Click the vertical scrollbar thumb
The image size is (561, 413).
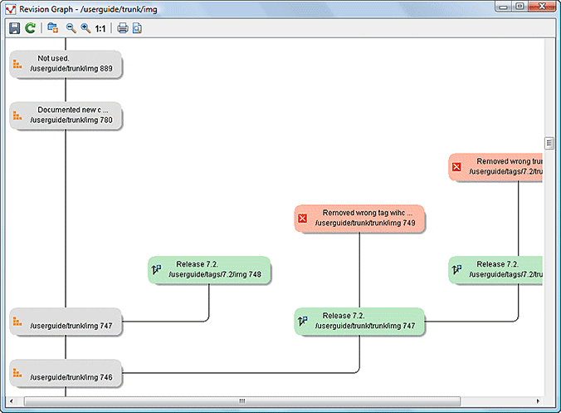(x=549, y=143)
